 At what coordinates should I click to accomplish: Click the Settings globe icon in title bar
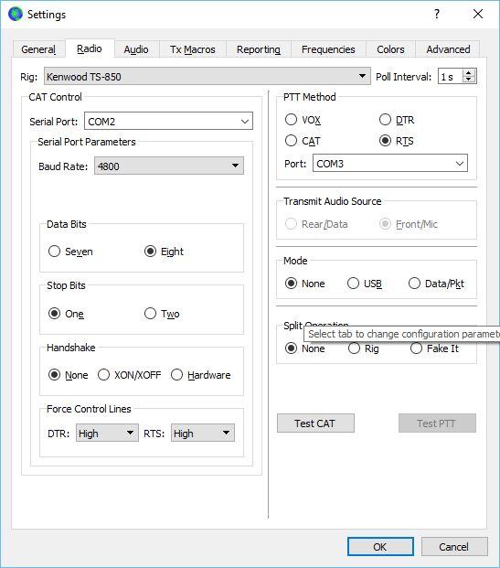[16, 14]
